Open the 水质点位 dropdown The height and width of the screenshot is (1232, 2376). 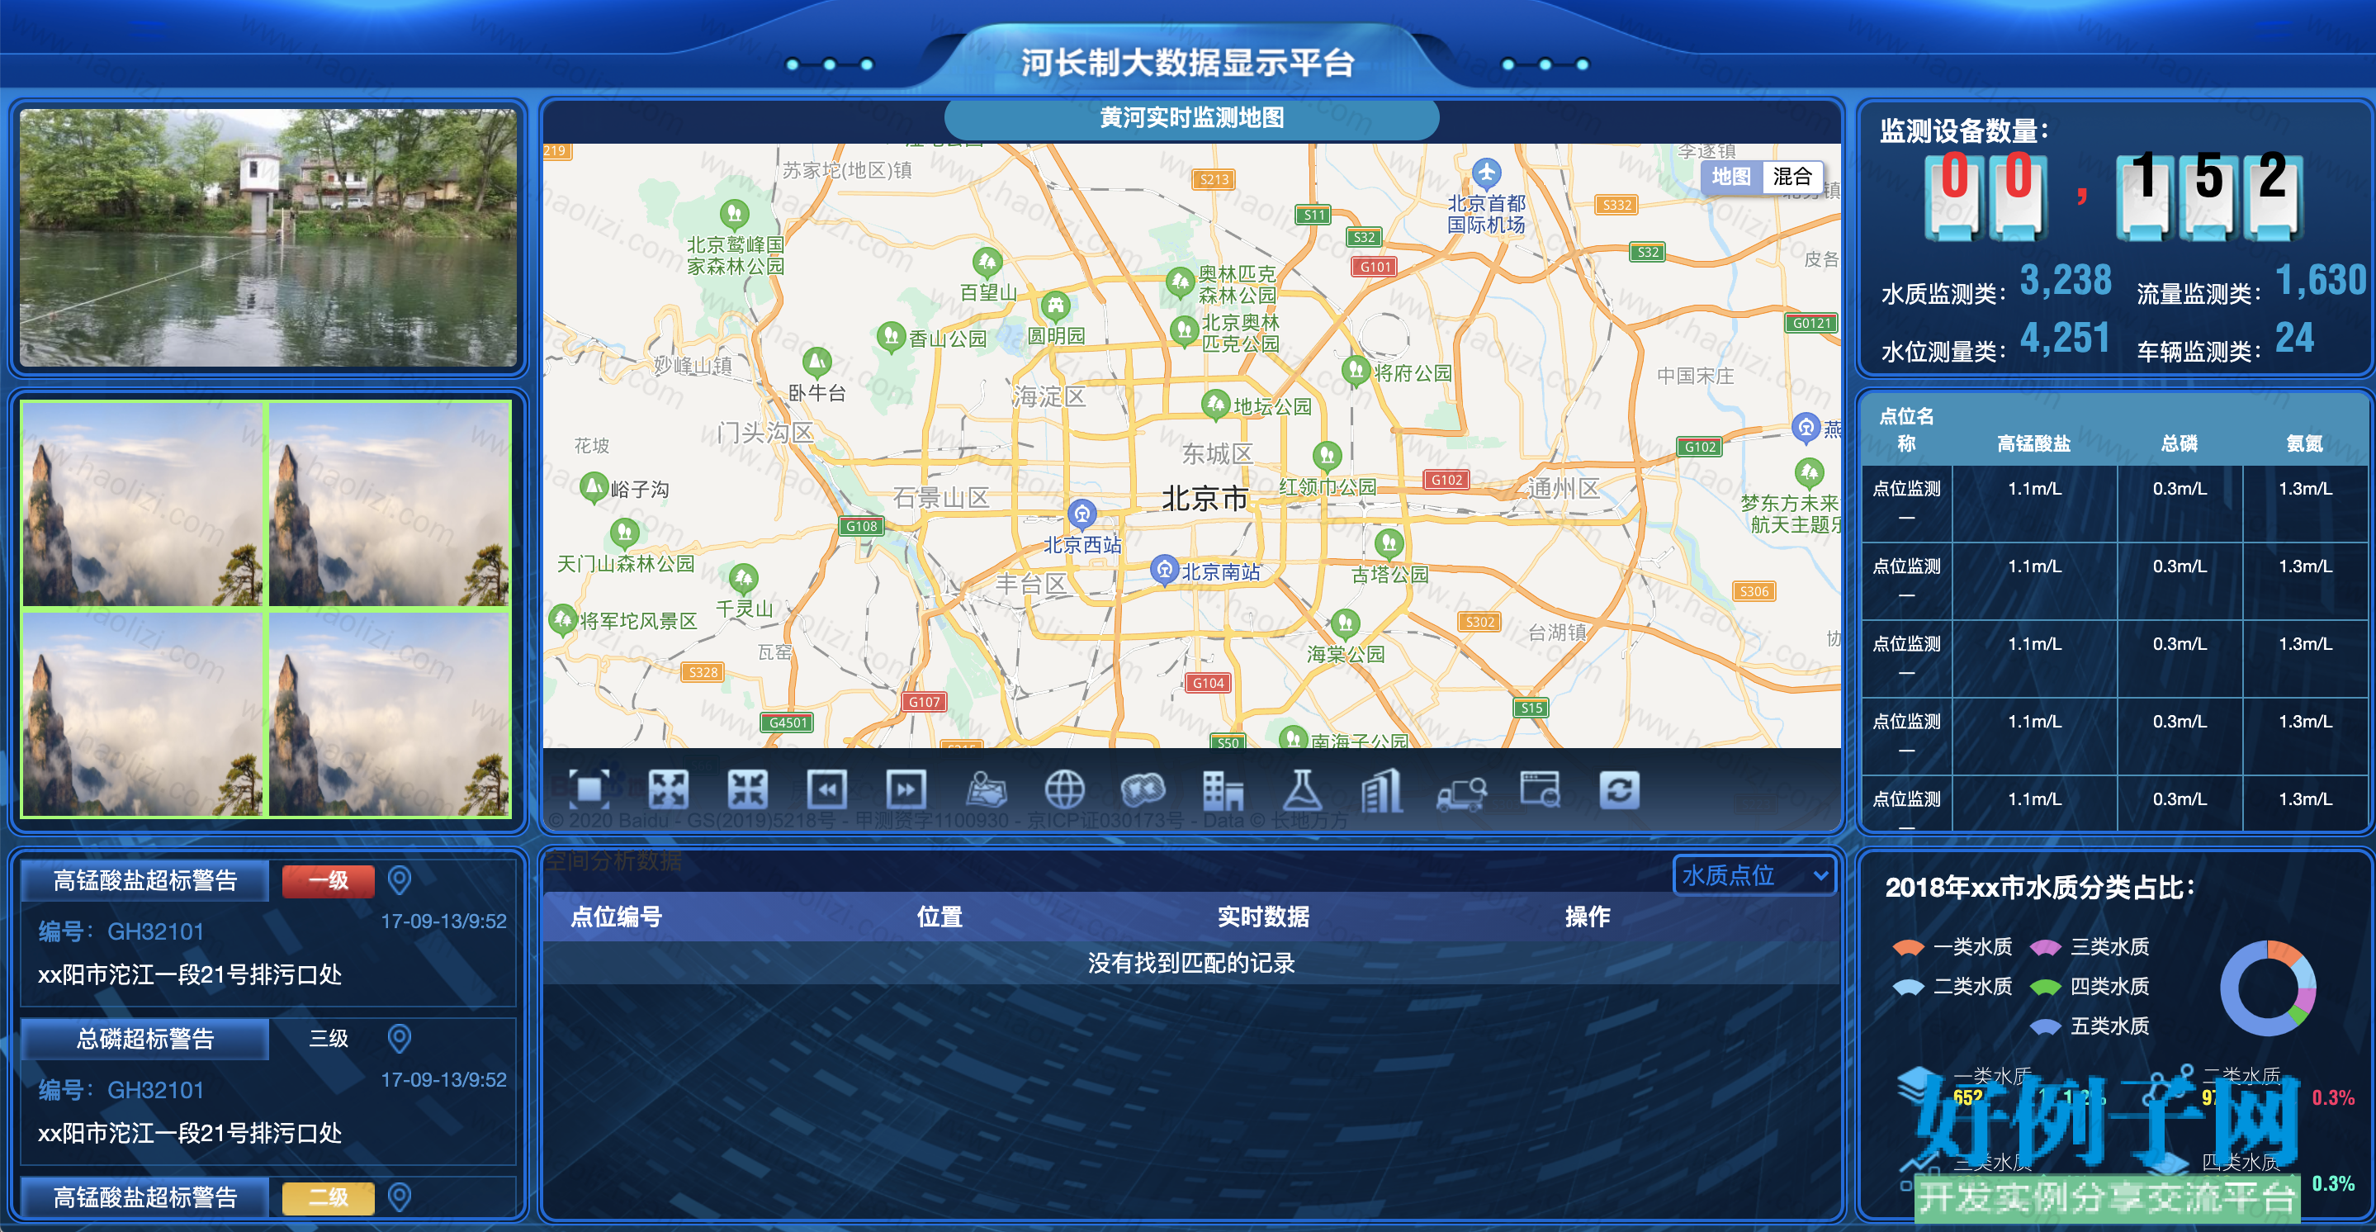[x=1754, y=874]
